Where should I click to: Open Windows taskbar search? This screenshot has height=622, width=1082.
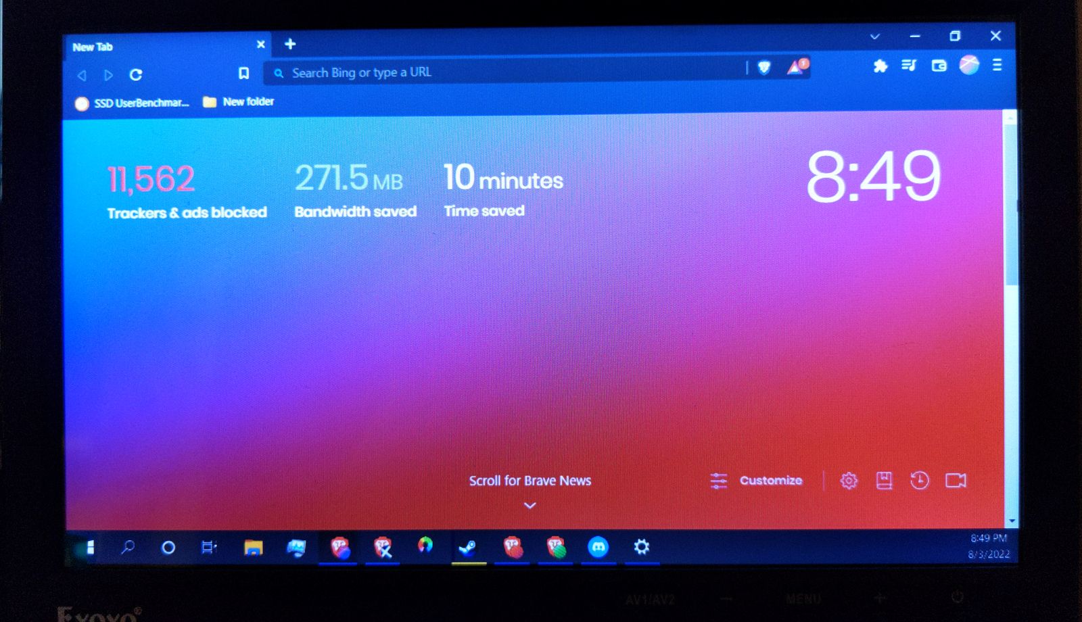pos(127,546)
